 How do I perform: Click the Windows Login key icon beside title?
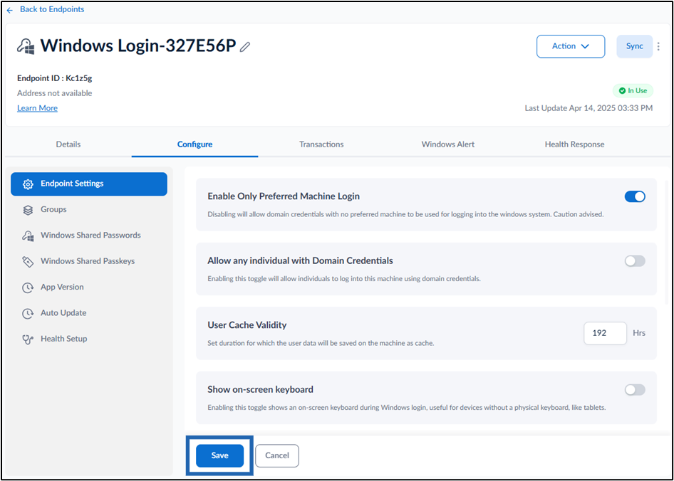click(26, 46)
